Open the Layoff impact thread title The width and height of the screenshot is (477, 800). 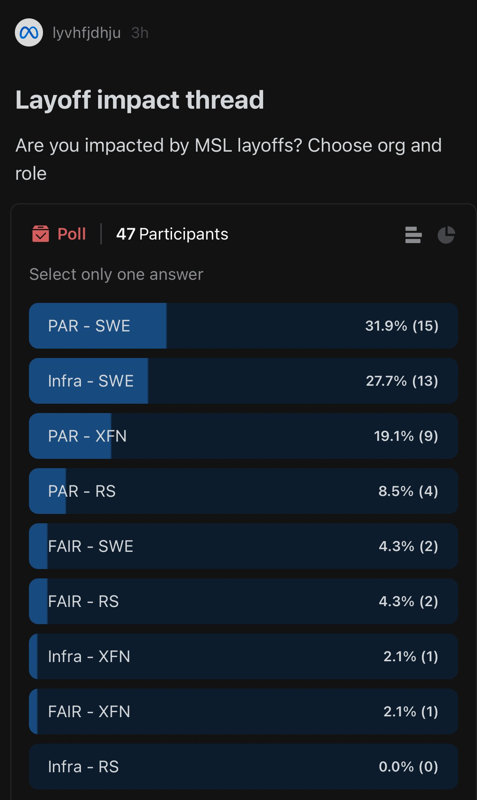click(140, 100)
